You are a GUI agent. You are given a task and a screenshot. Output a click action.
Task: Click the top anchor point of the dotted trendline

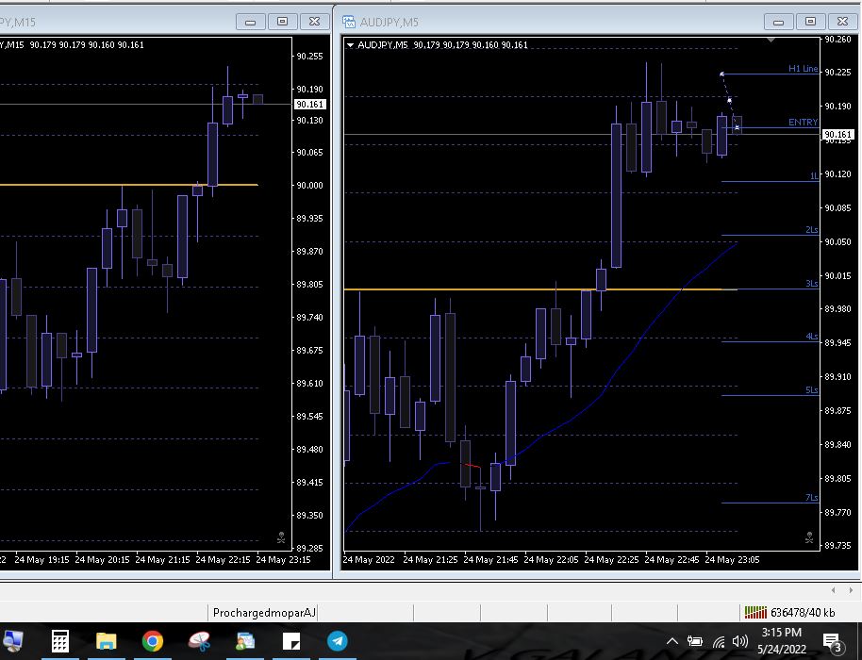(721, 74)
